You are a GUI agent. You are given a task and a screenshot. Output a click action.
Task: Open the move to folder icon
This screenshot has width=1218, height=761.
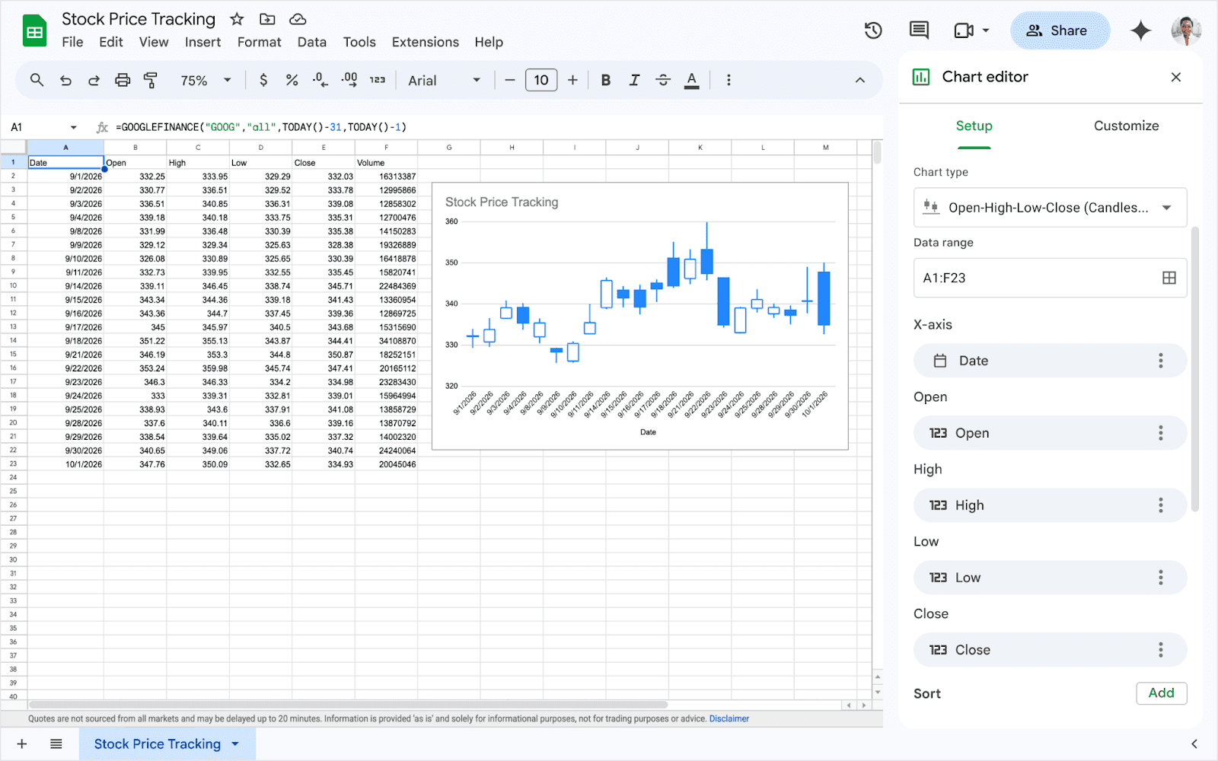click(x=267, y=19)
